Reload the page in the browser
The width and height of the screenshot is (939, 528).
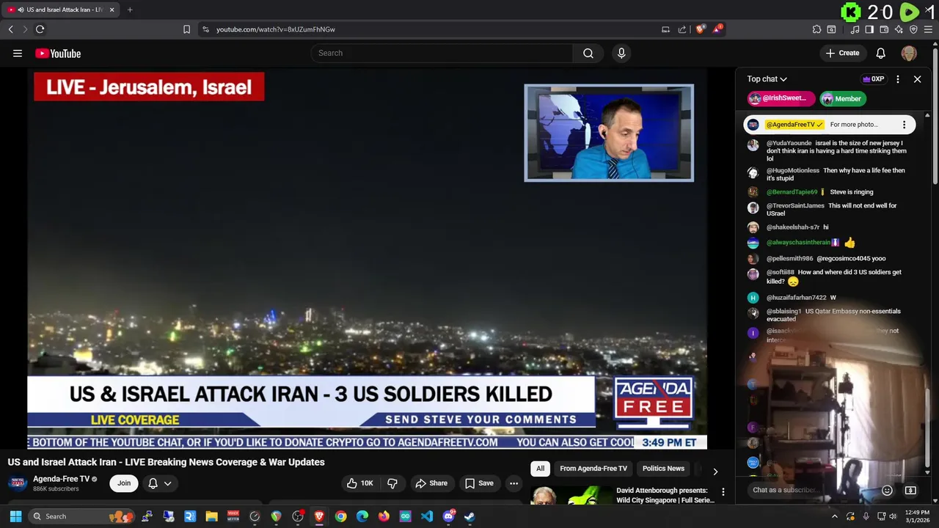40,29
